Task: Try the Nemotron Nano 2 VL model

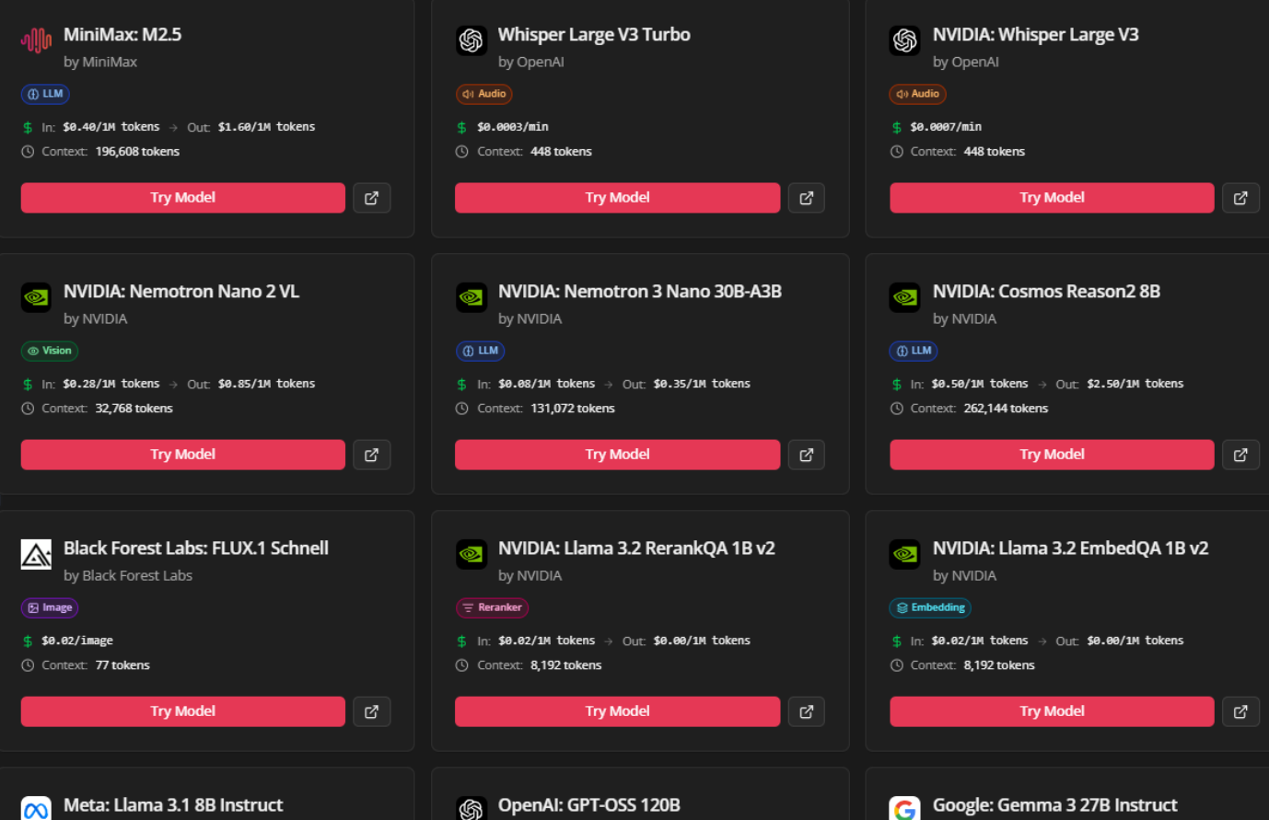Action: 183,455
